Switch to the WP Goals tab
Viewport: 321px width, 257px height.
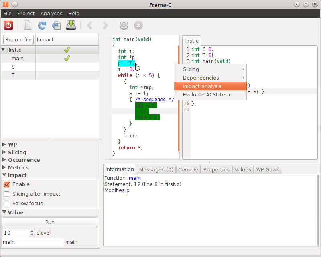point(268,170)
